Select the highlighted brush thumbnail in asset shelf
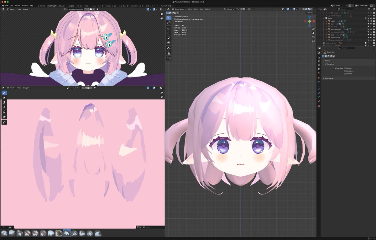Screen dimensions: 376x240 (67, 233)
